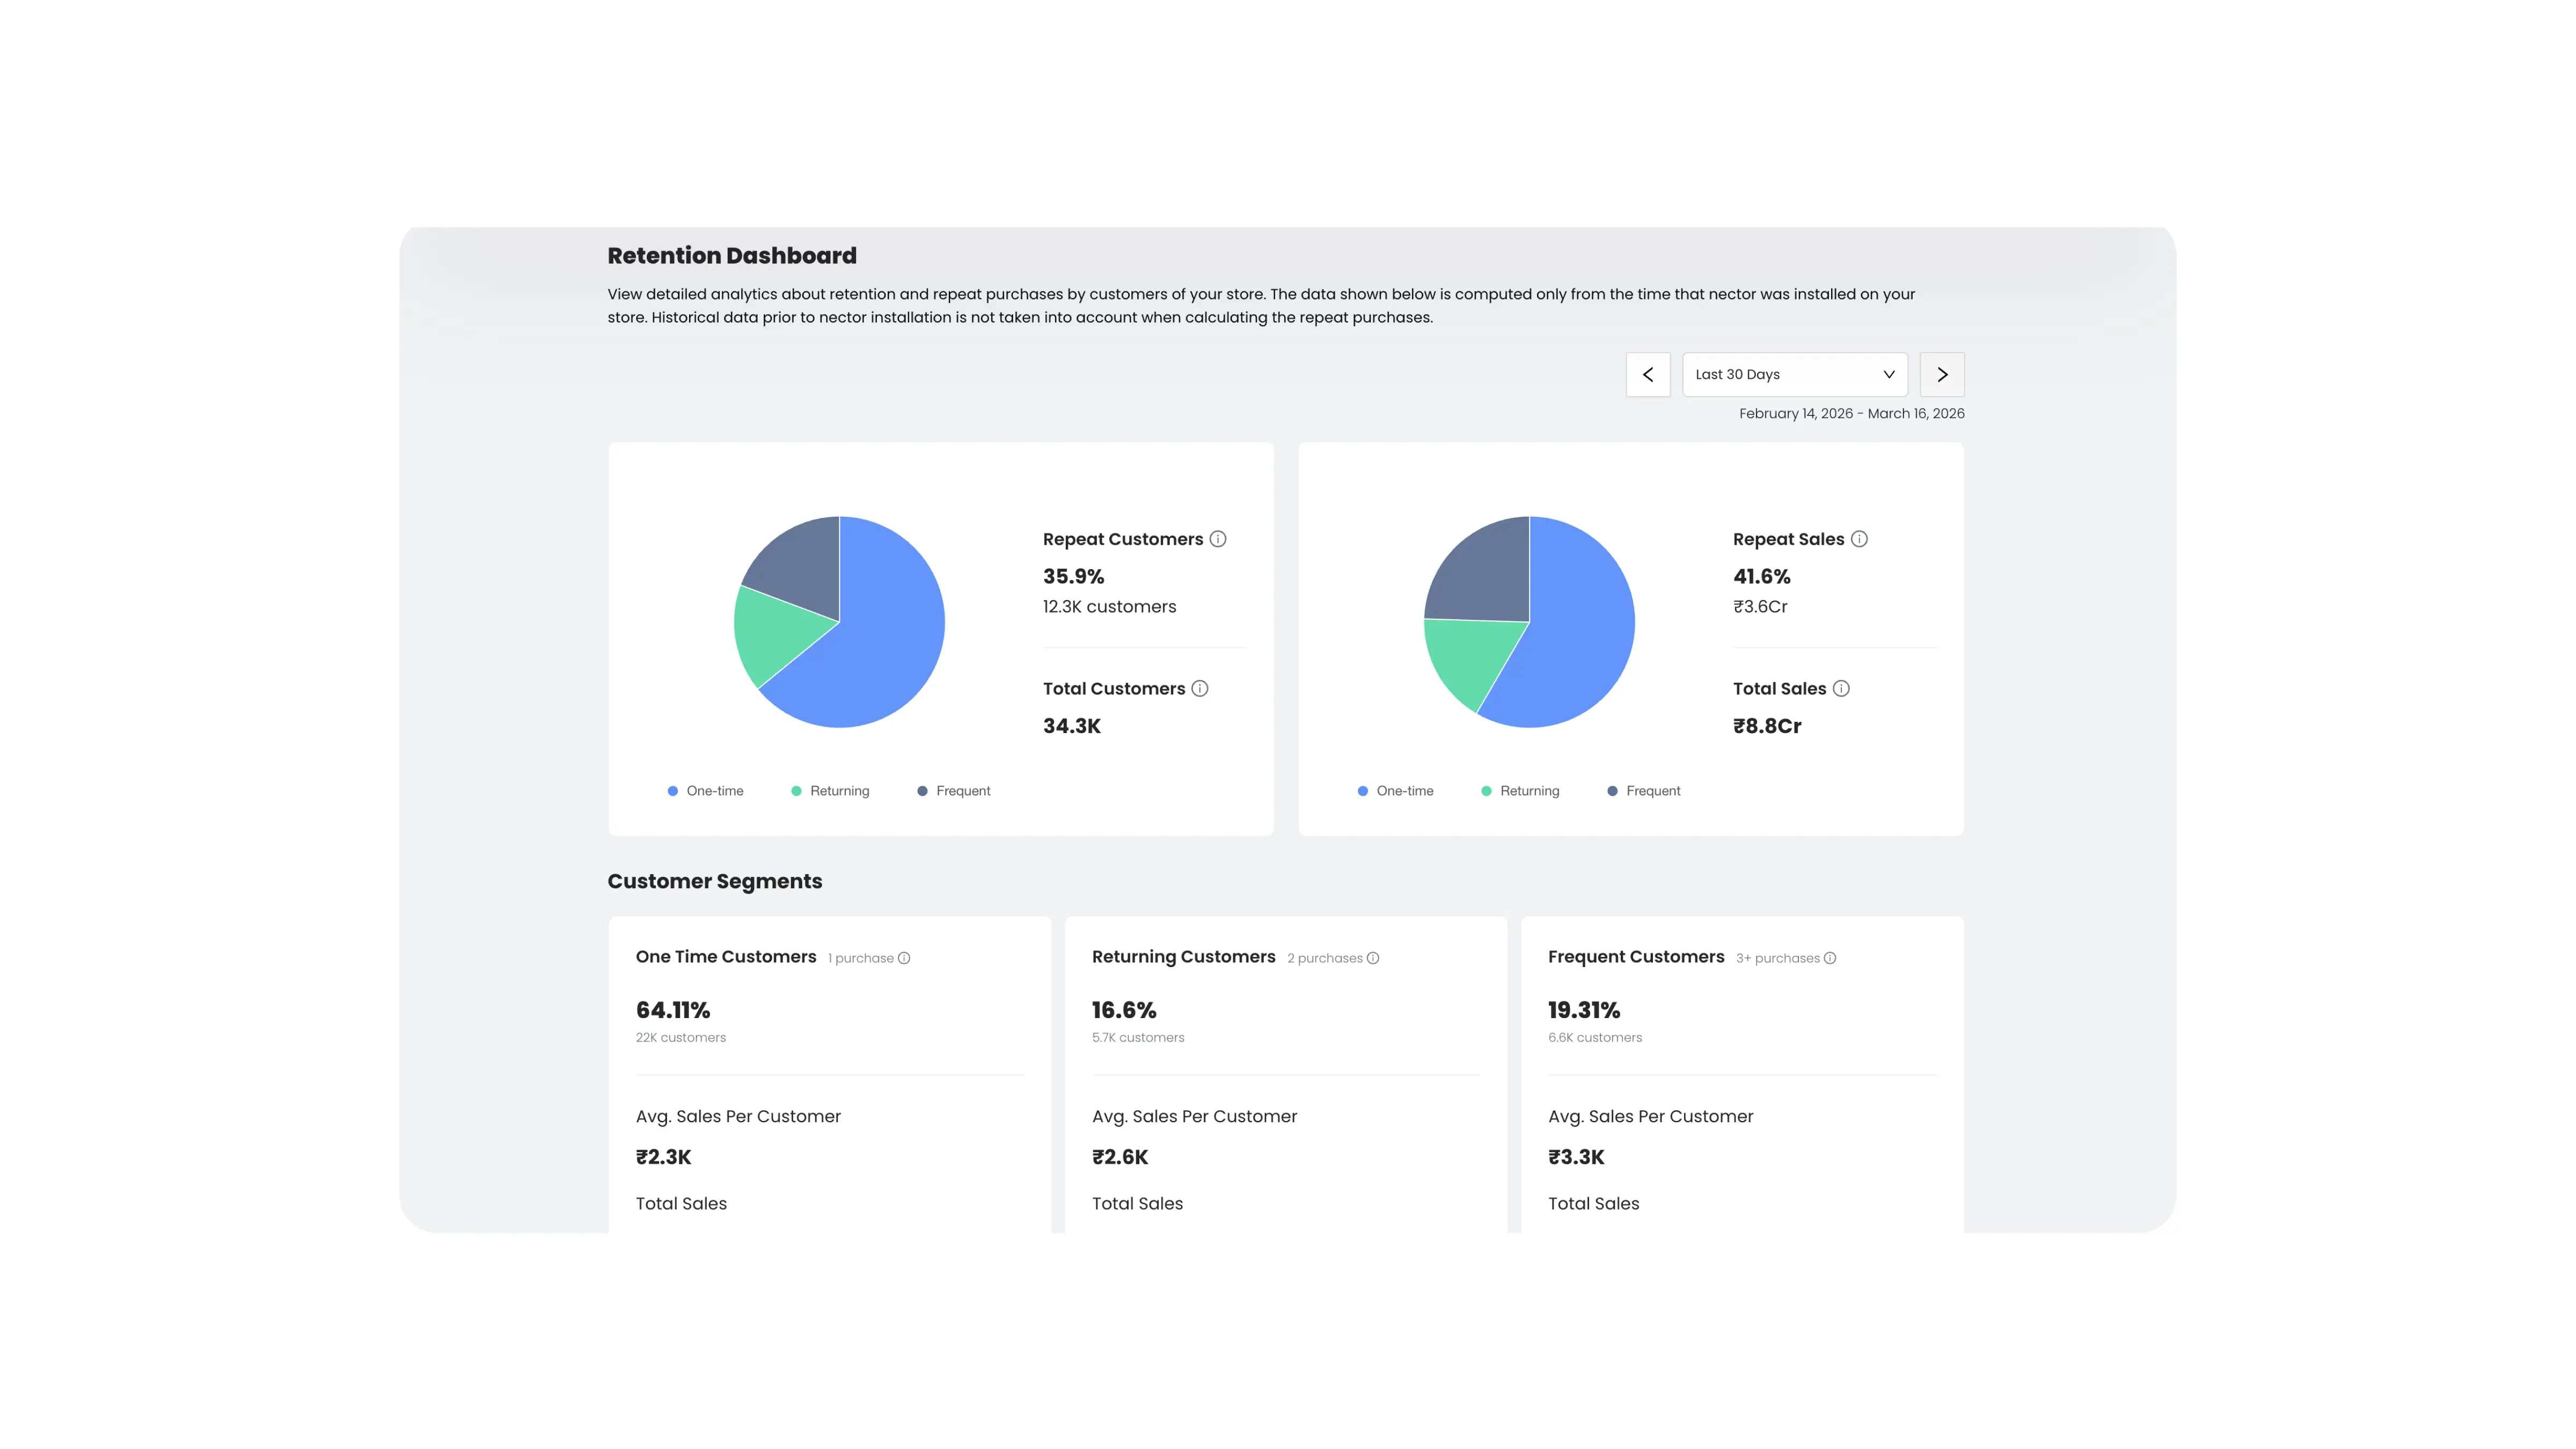Click the Retention Dashboard title
This screenshot has height=1449, width=2576.
(x=731, y=255)
